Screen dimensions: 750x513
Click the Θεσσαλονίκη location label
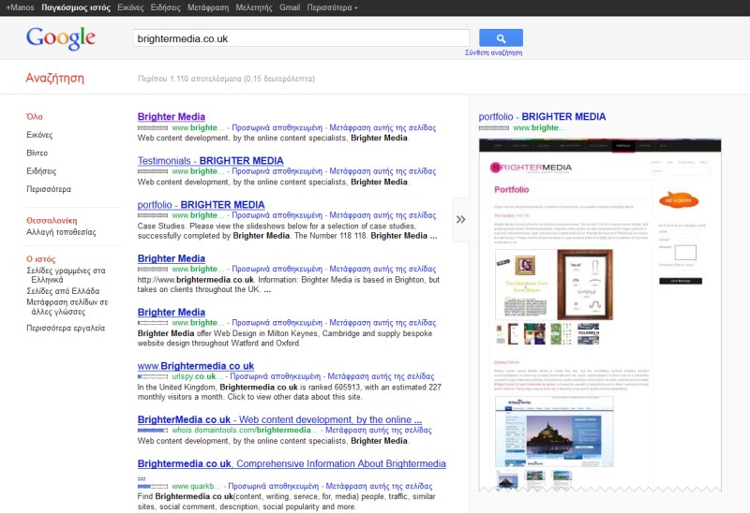pos(52,221)
